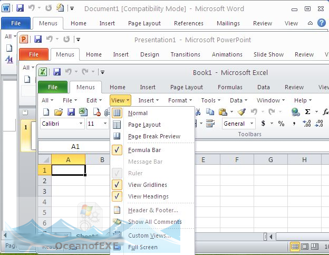Open the Formulas tab in Excel ribbon
The width and height of the screenshot is (329, 255).
coord(230,87)
